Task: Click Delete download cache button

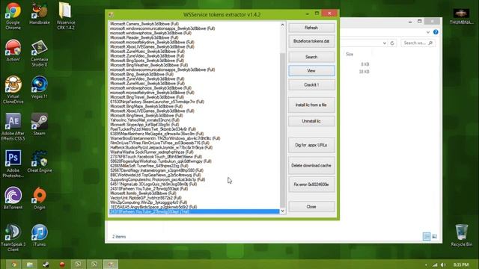Action: tap(311, 166)
